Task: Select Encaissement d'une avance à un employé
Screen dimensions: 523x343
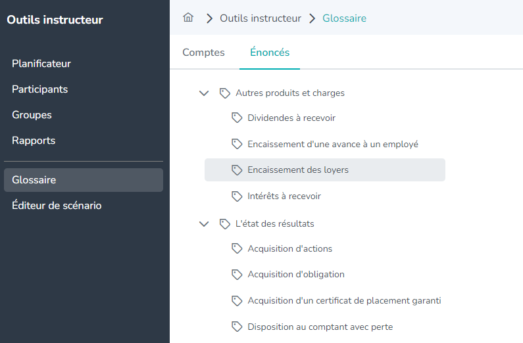Action: click(x=333, y=144)
